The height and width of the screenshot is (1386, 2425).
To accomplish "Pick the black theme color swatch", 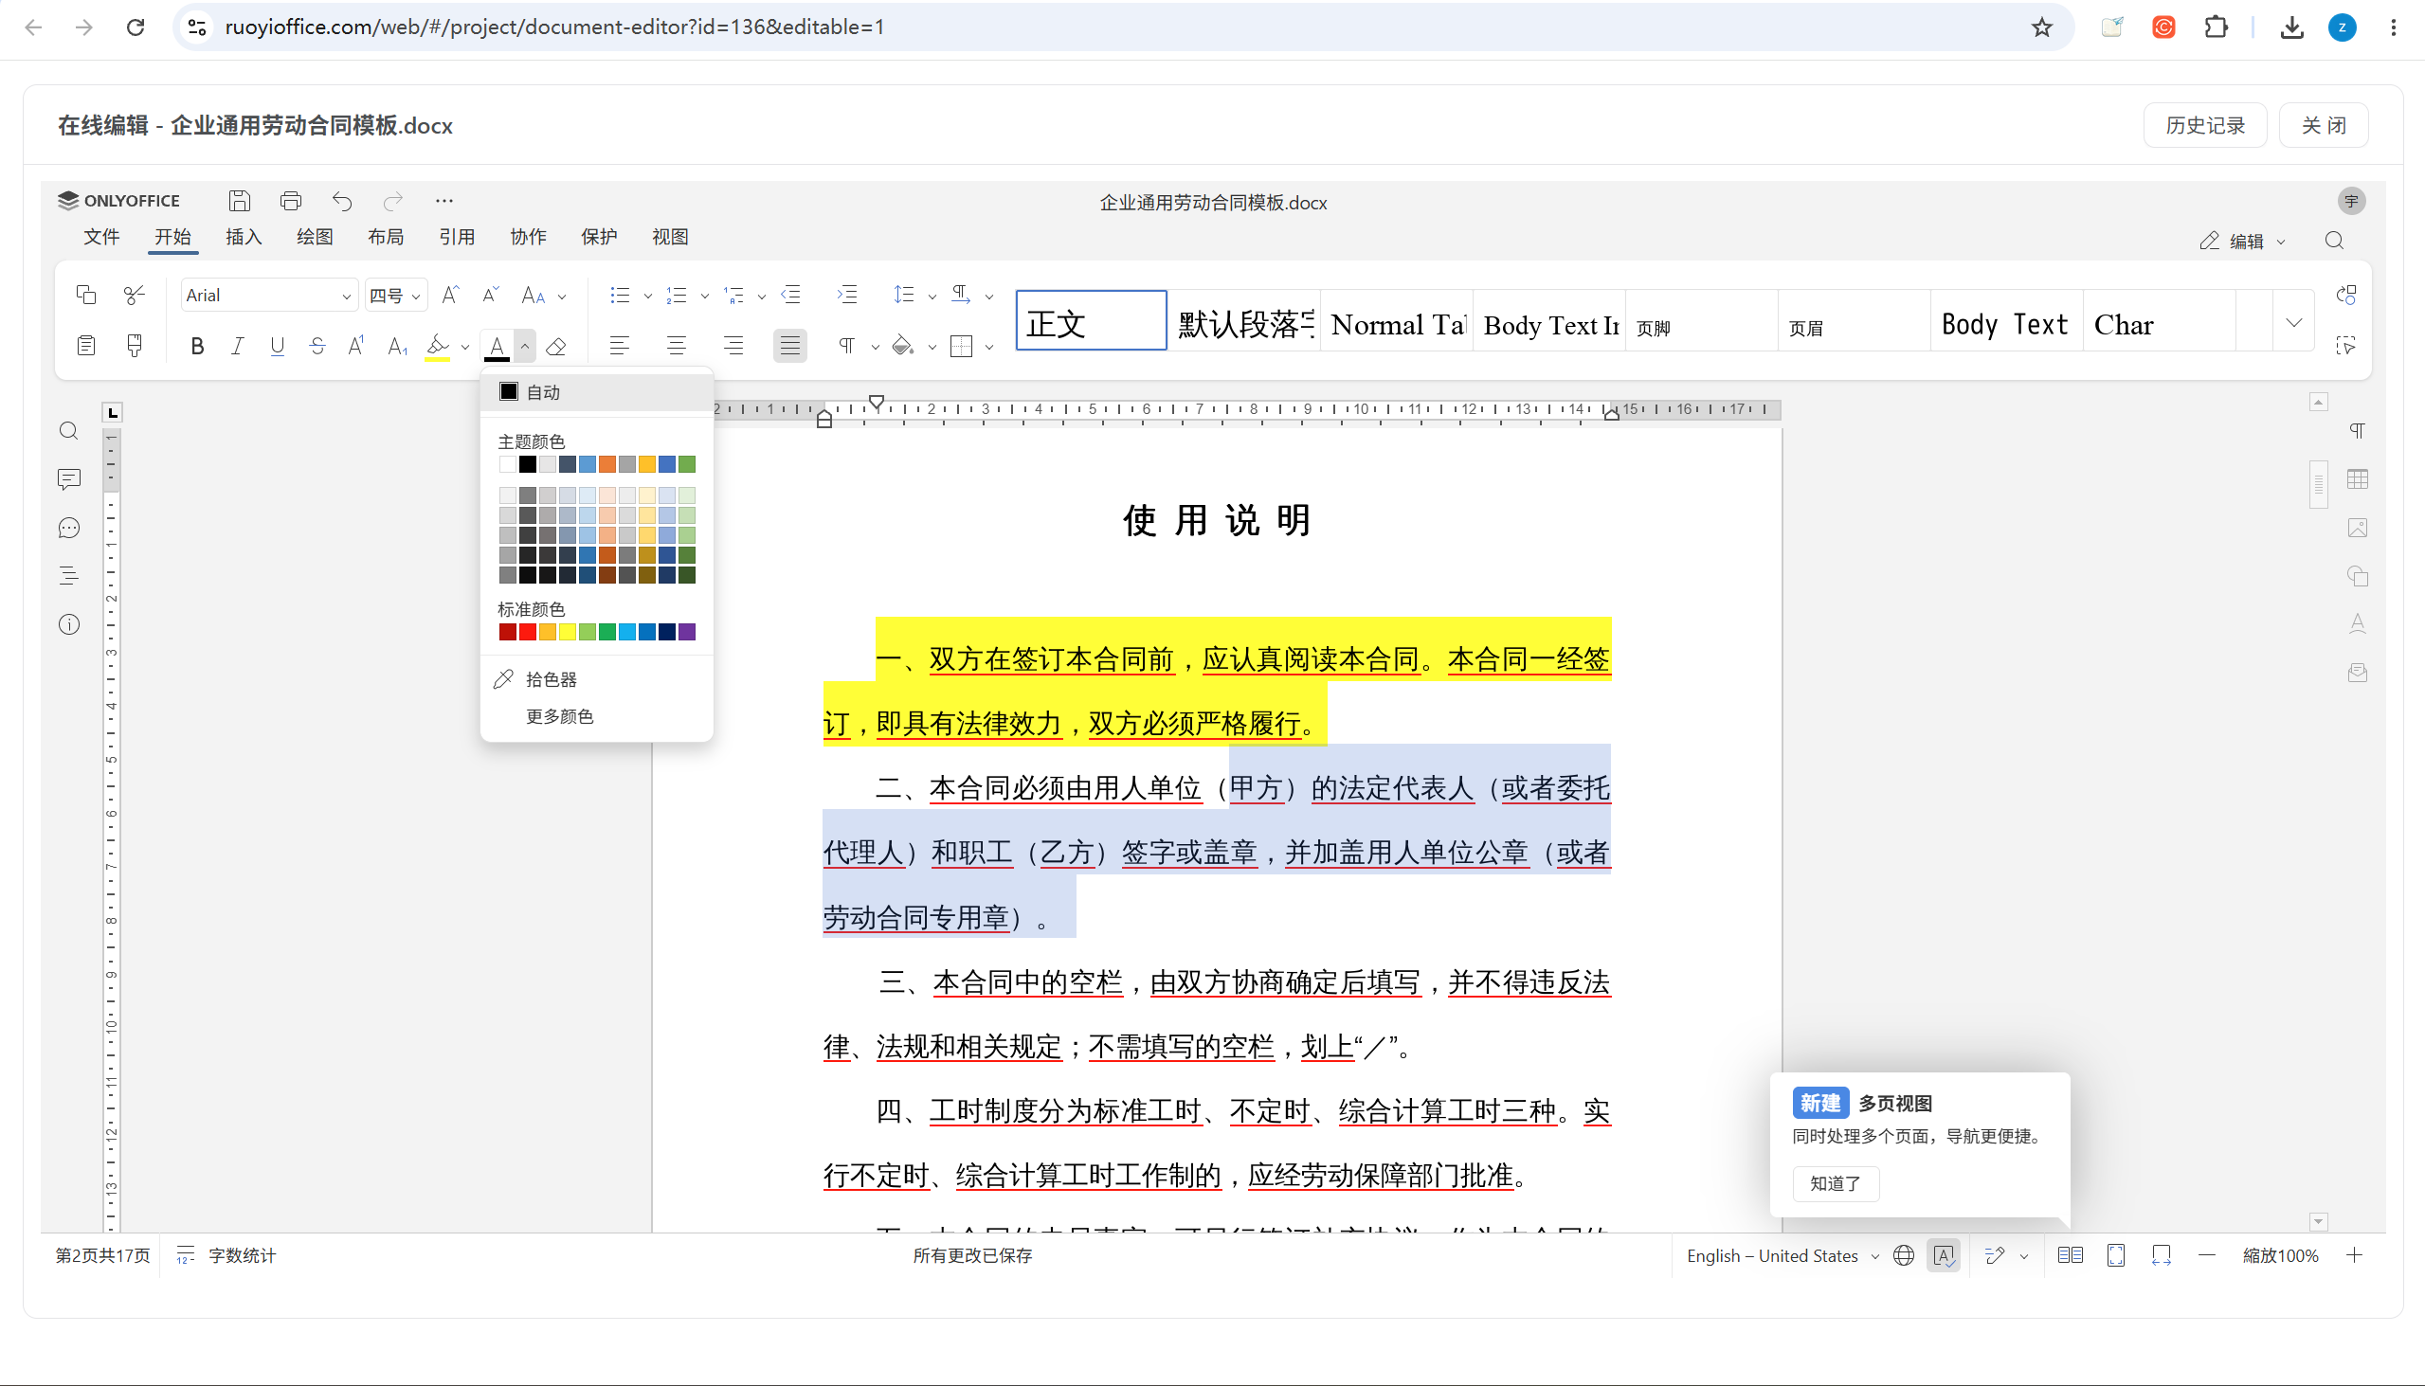I will pyautogui.click(x=528, y=464).
